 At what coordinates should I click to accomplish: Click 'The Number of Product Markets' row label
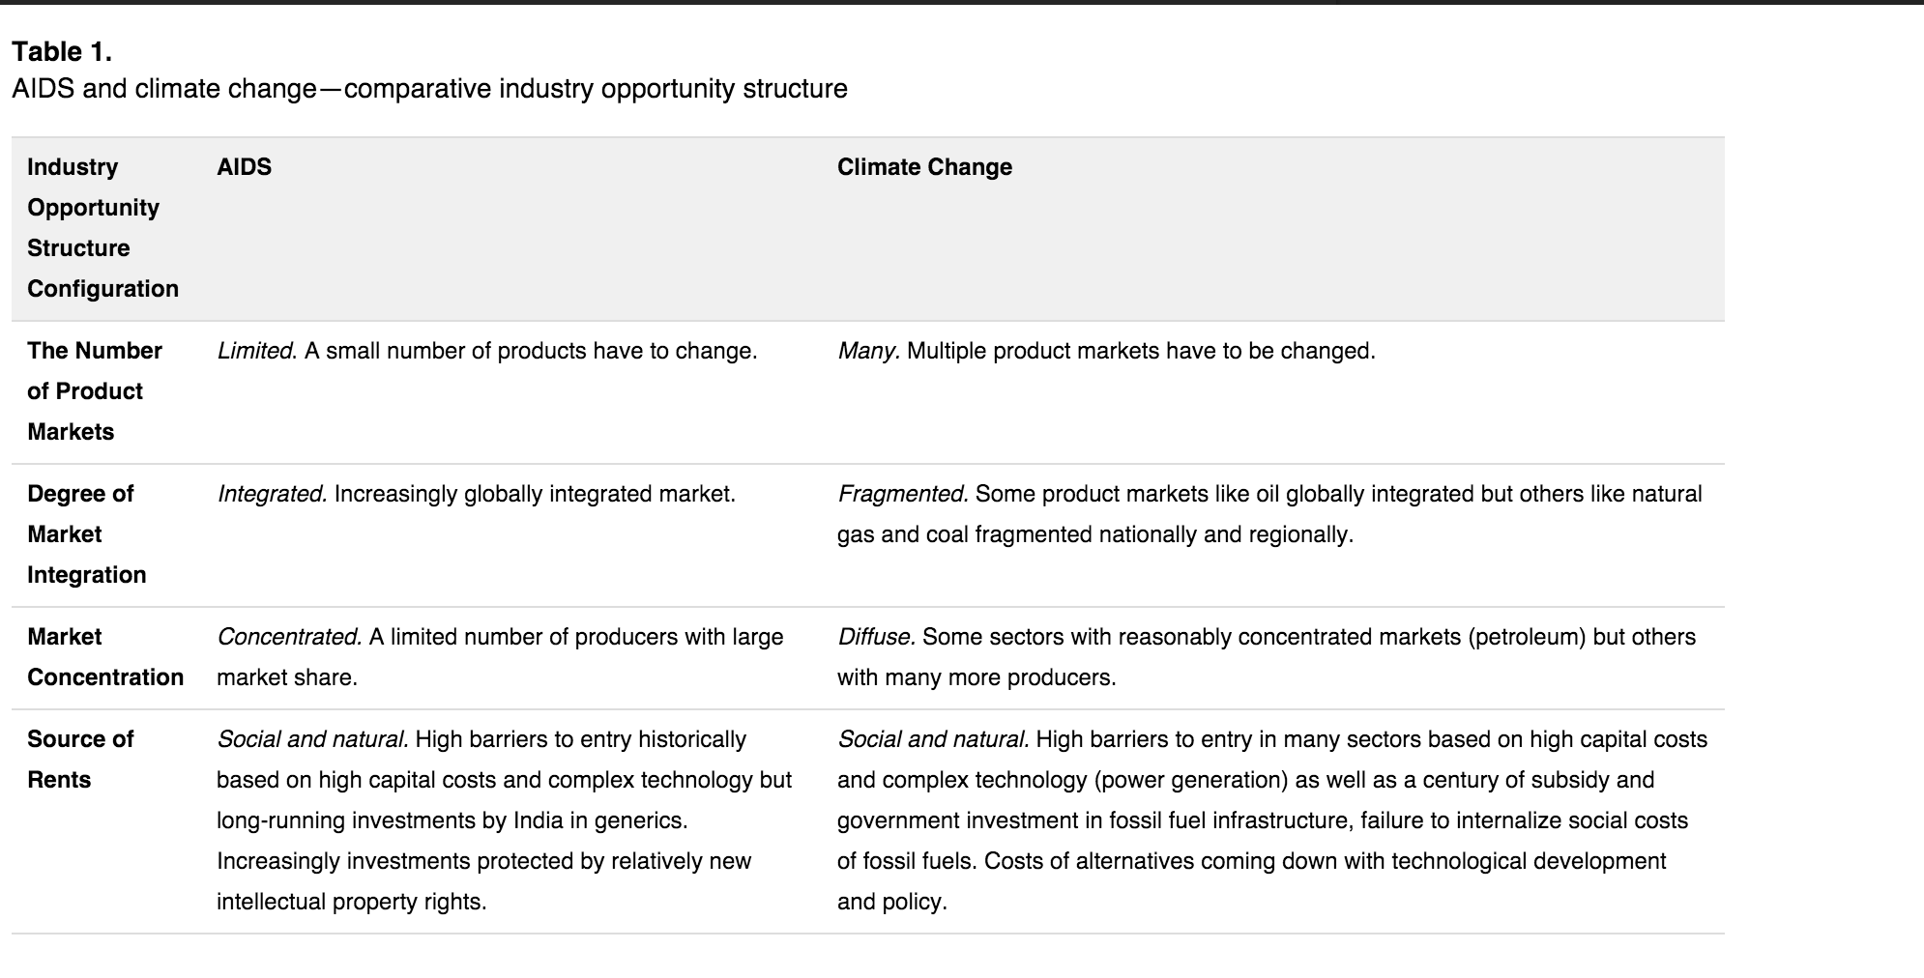coord(95,391)
